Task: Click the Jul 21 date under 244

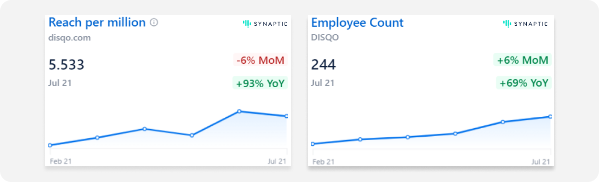Action: pyautogui.click(x=322, y=83)
